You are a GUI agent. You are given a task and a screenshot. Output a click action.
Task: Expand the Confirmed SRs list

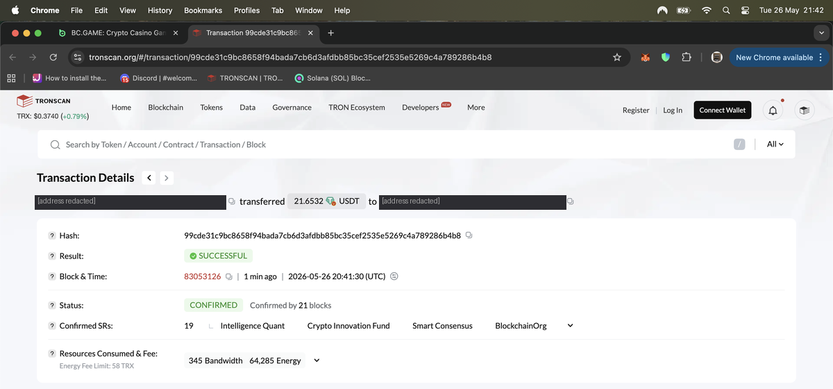pos(571,326)
